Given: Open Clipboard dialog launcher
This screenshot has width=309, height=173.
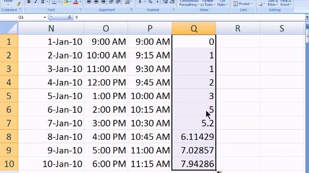Looking at the screenshot, I should [x=20, y=10].
